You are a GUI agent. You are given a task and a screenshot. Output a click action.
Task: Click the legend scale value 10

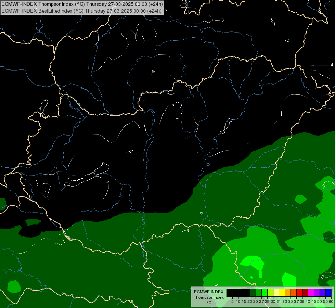[x=238, y=301]
